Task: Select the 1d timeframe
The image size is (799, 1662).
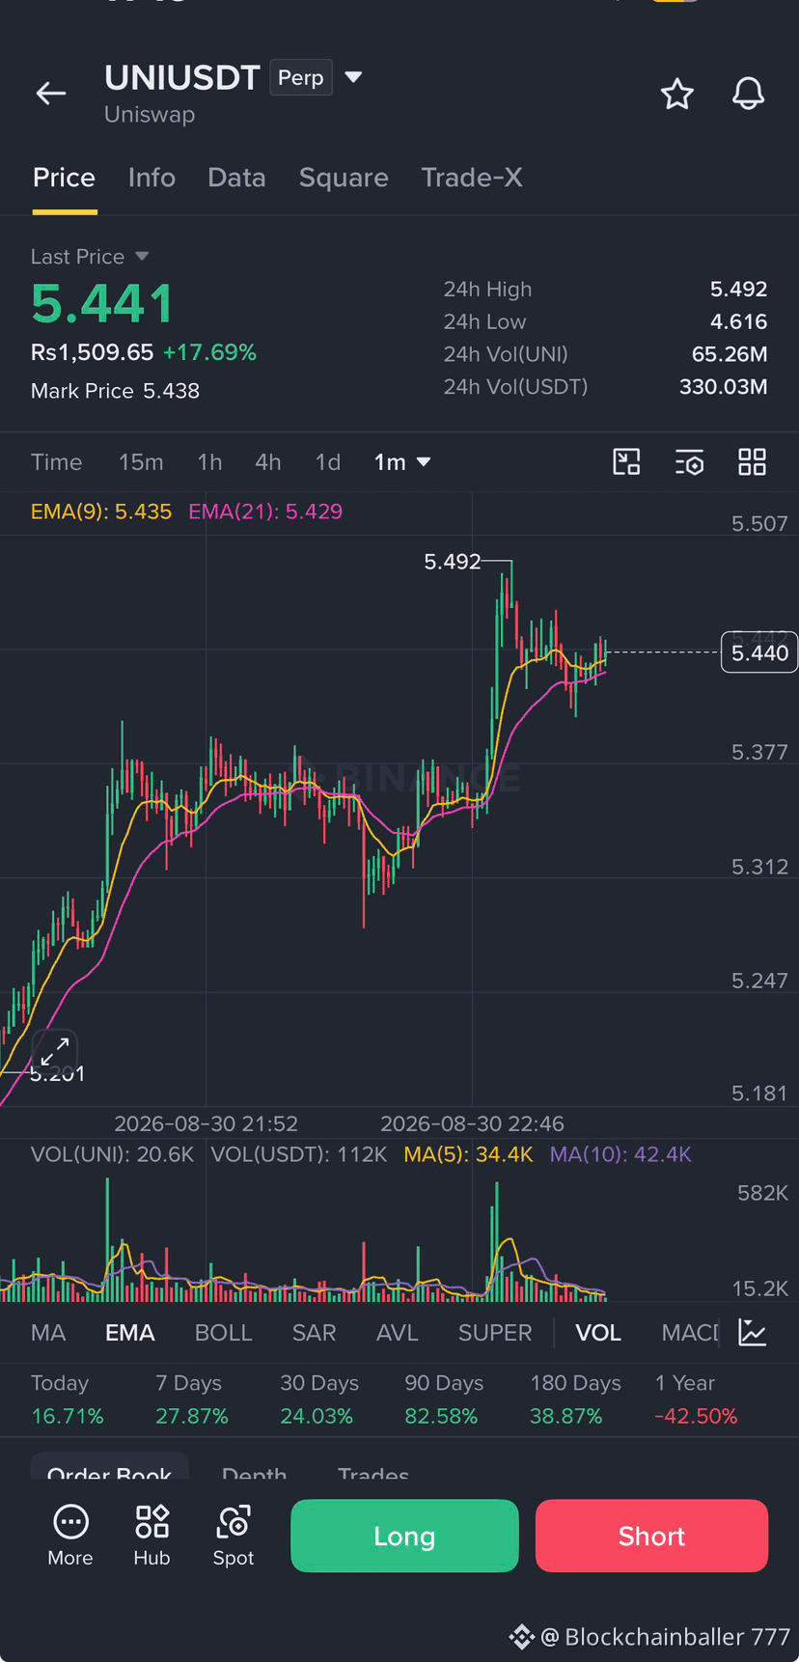Action: pos(328,462)
